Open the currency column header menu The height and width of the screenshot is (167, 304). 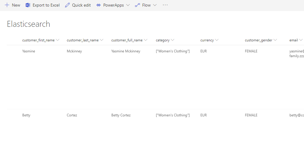coord(217,40)
